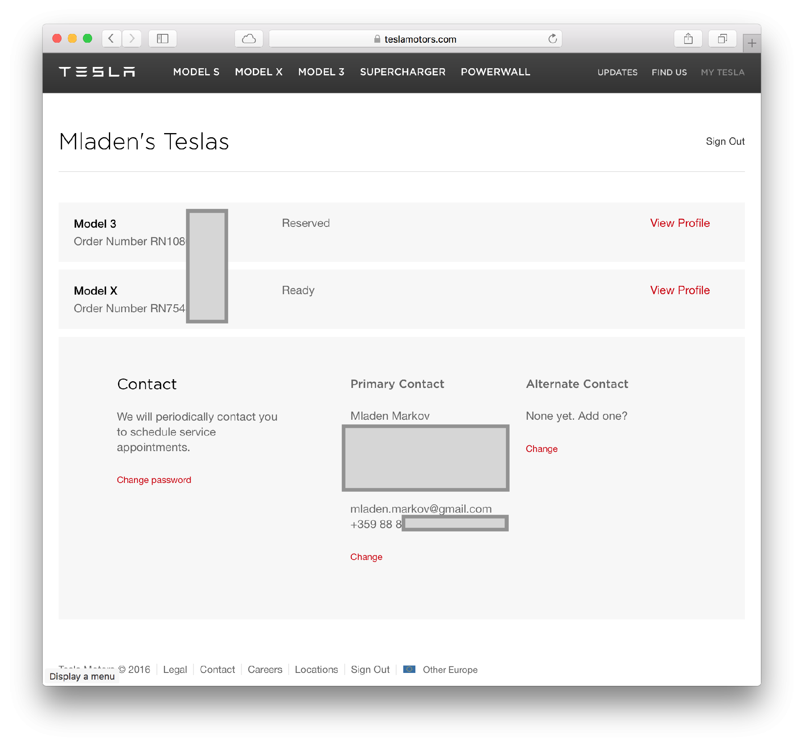Open the Careers footer link
Image resolution: width=804 pixels, height=747 pixels.
265,670
